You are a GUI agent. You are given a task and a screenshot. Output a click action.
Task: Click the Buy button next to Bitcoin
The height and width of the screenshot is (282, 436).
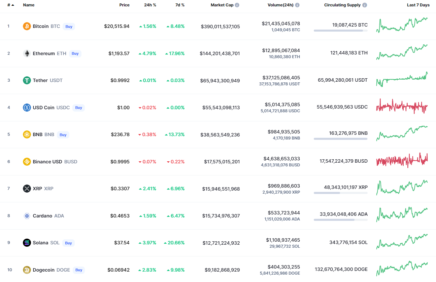pos(69,27)
